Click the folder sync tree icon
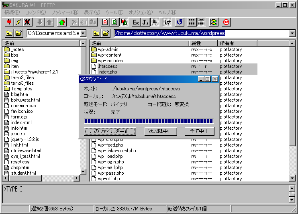This screenshot has height=214, width=298. pos(214,22)
